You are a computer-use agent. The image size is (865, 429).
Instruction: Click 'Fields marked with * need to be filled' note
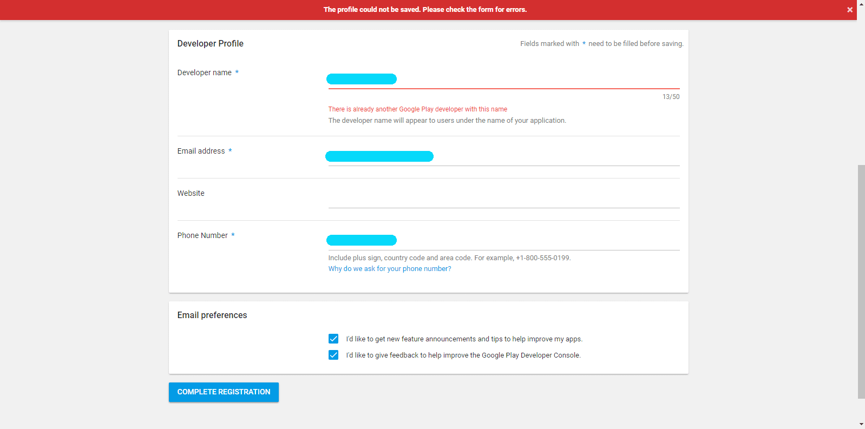(x=602, y=44)
